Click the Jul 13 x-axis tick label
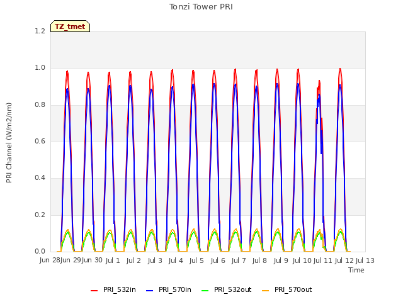403x302 pixels. 365,260
